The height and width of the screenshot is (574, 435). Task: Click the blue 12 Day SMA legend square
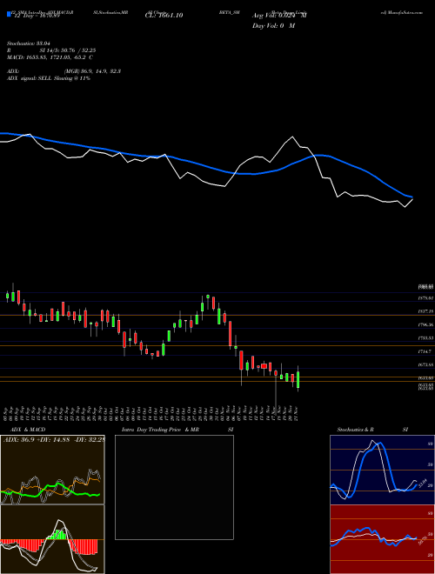(9, 15)
